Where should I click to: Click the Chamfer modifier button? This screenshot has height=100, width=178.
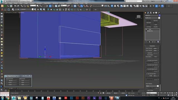point(156,27)
